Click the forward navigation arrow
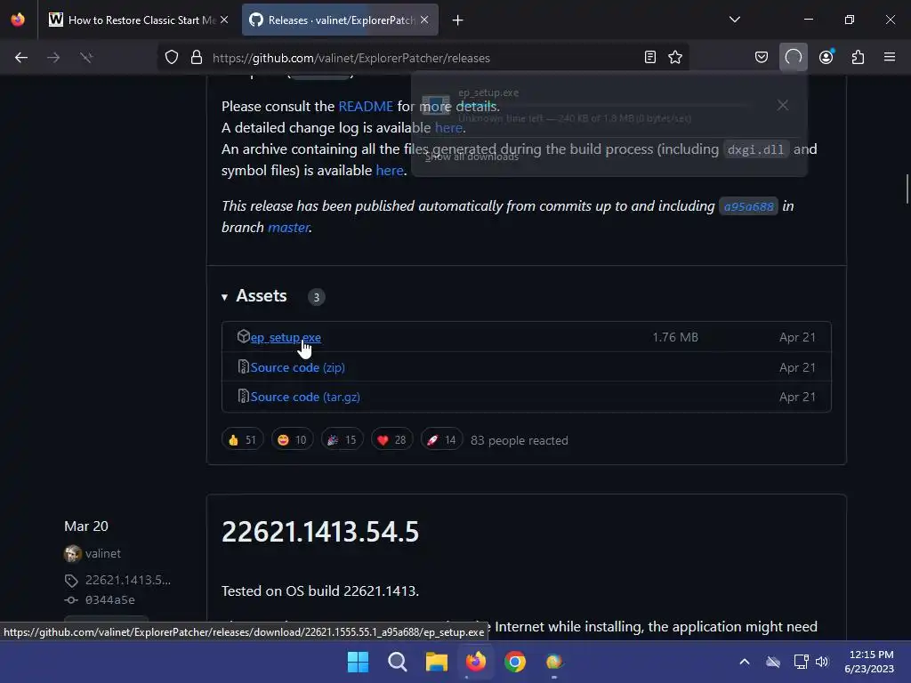The height and width of the screenshot is (683, 911). pyautogui.click(x=53, y=58)
